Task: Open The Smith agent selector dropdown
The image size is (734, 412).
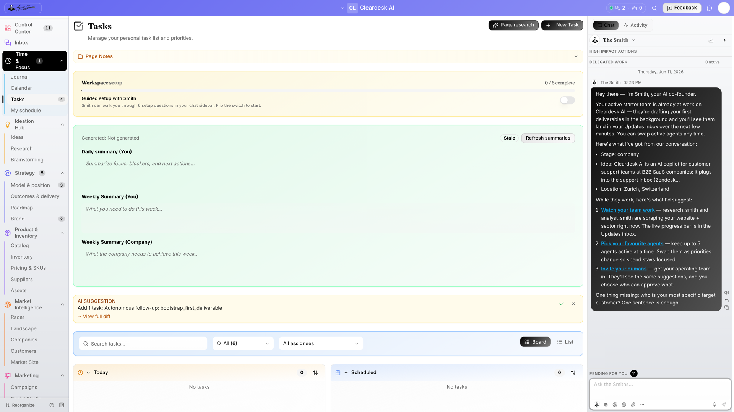Action: 619,40
